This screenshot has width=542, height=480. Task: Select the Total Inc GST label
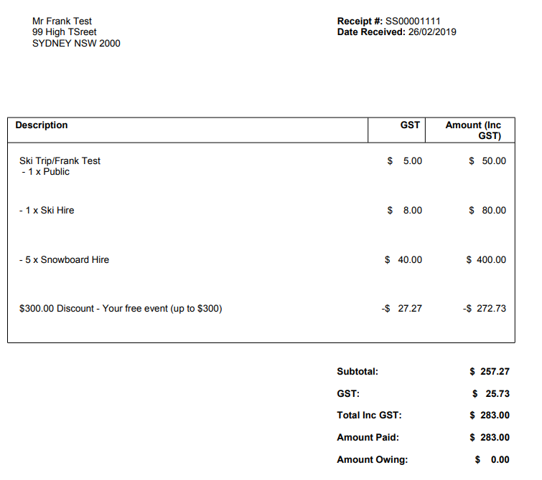click(x=369, y=416)
